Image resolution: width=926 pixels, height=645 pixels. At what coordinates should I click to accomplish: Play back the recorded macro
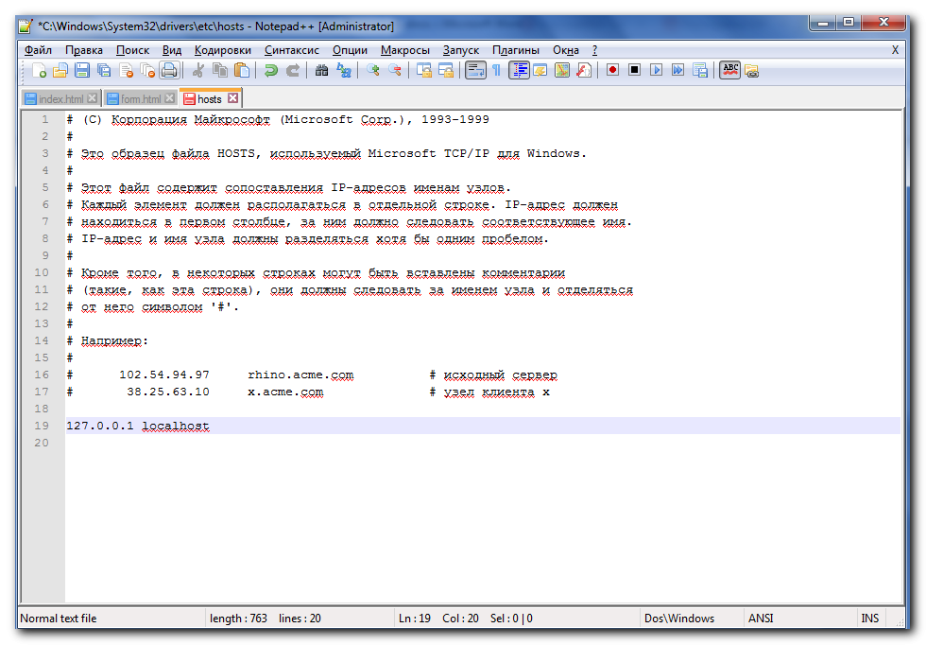click(x=657, y=70)
